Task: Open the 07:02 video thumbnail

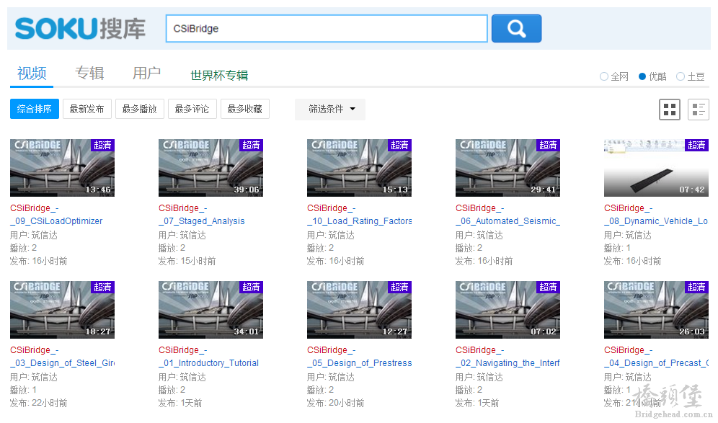Action: (508, 310)
